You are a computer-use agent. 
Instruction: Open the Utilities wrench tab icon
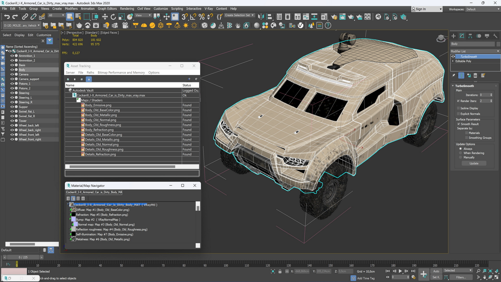pos(495,36)
